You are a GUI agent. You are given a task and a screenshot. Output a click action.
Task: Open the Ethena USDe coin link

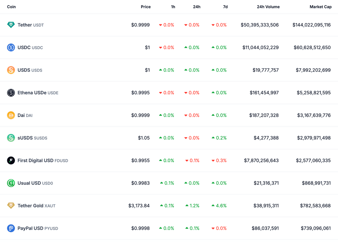coord(32,93)
